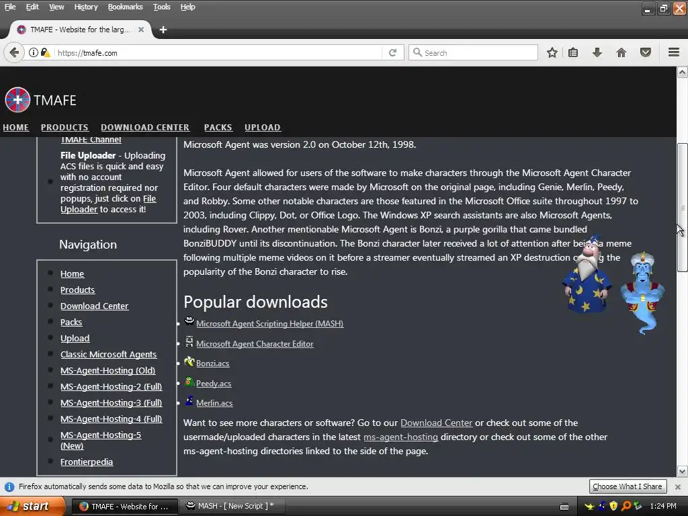Click the Merlin wizard icon in downloads

(x=189, y=400)
